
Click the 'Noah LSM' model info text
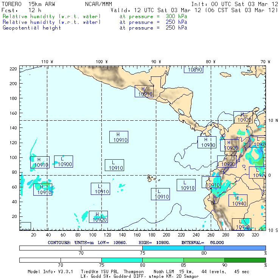(x=164, y=272)
